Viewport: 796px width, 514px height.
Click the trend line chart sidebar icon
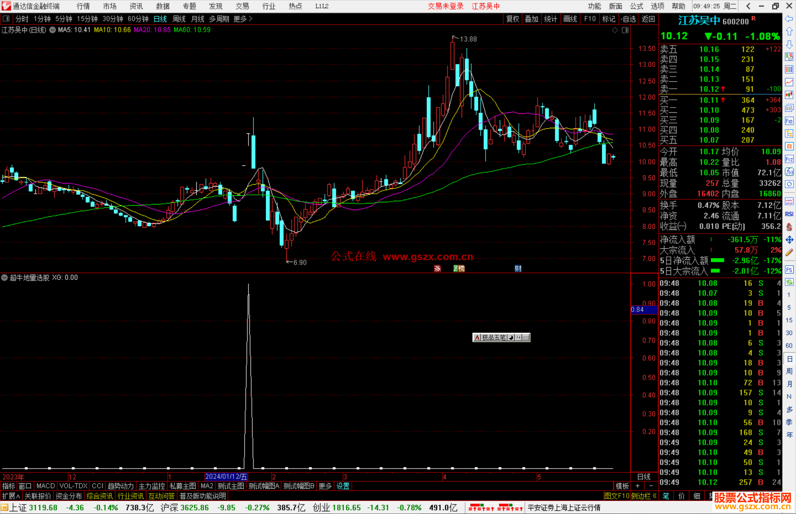(x=789, y=82)
